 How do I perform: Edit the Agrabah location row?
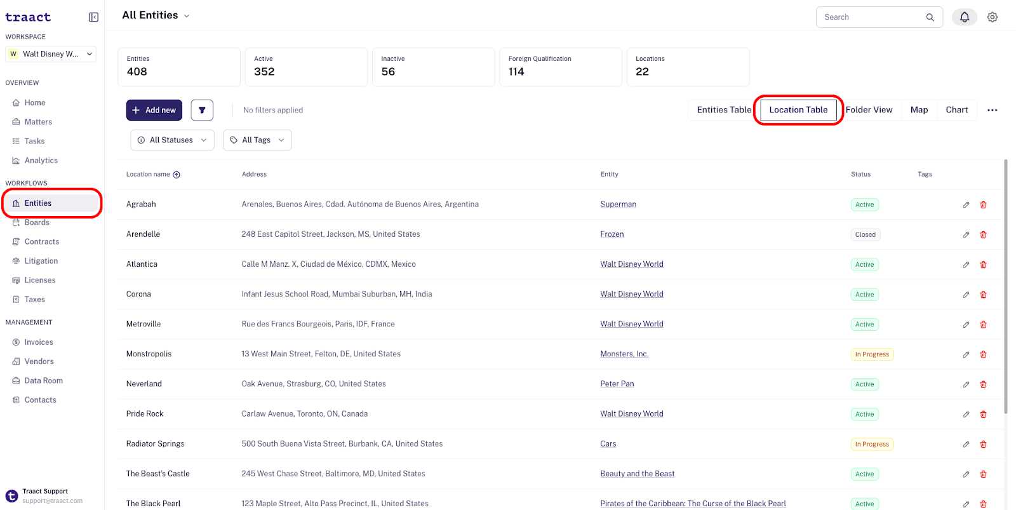click(966, 205)
